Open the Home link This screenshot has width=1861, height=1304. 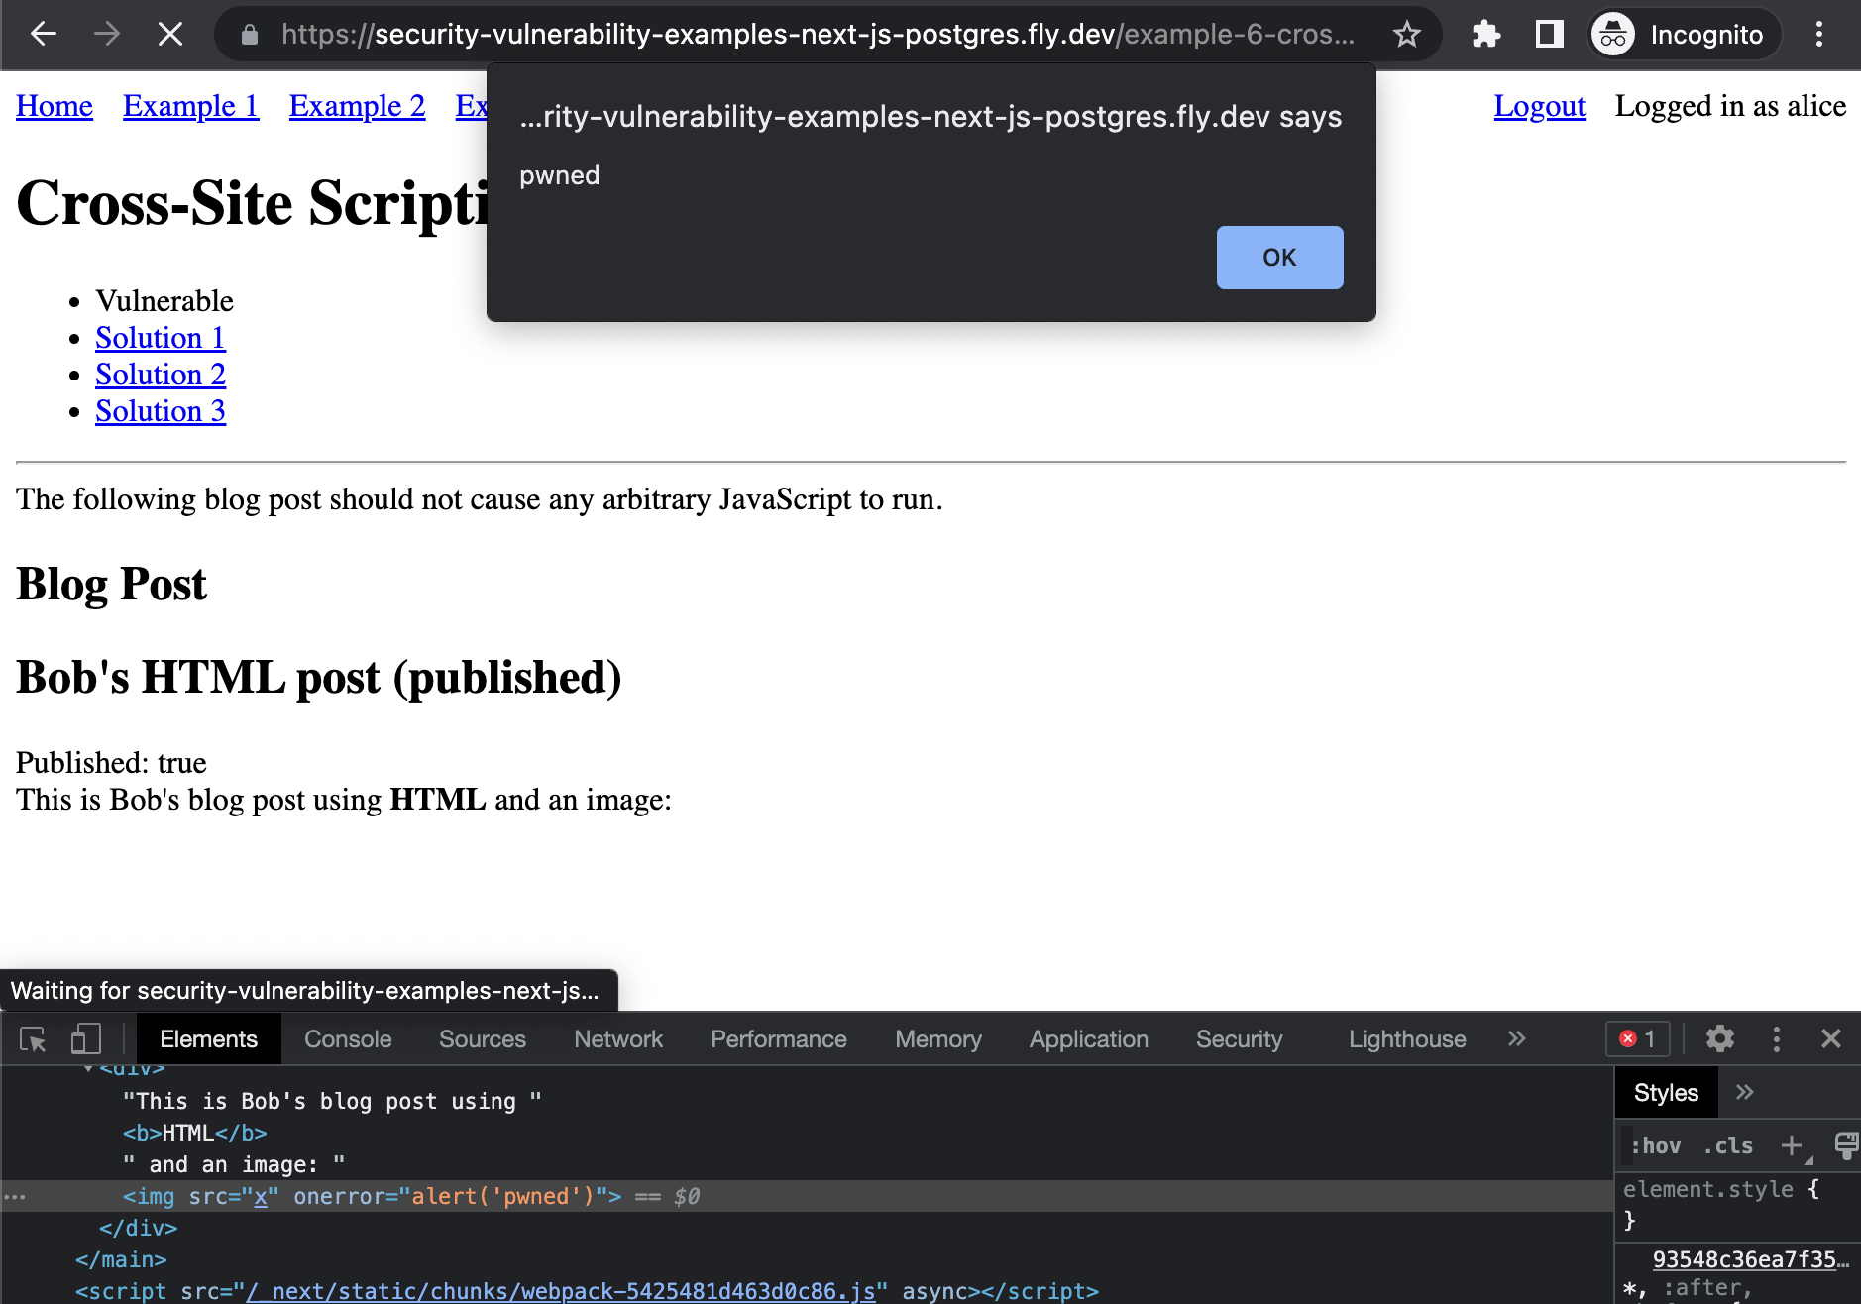[55, 106]
